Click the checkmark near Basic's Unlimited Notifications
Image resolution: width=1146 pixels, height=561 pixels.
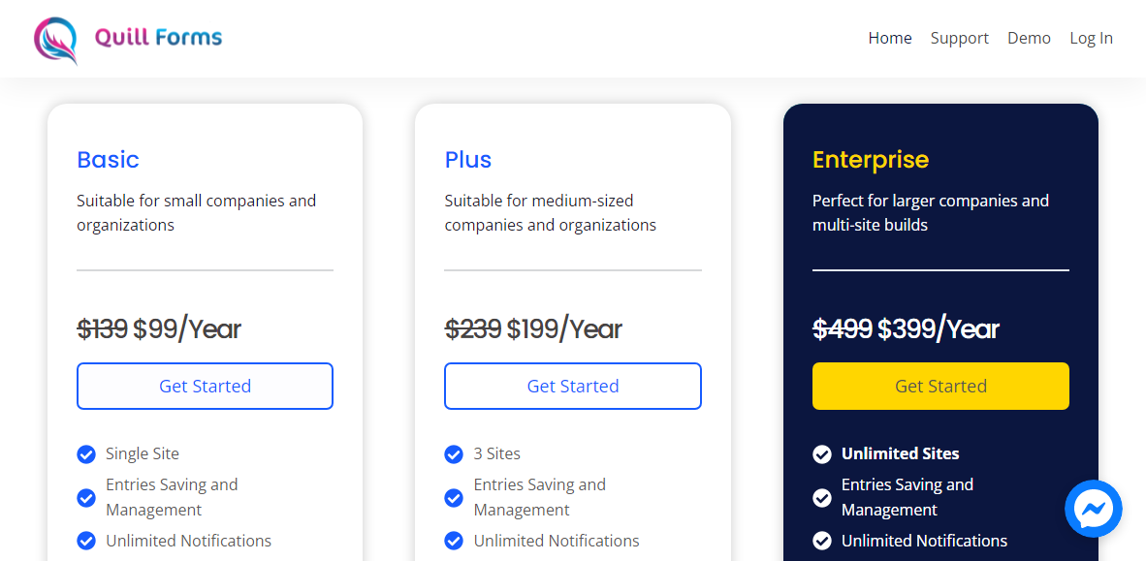[x=85, y=541]
